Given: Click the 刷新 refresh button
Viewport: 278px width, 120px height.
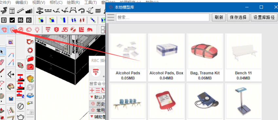Looking at the screenshot, I should 219,17.
